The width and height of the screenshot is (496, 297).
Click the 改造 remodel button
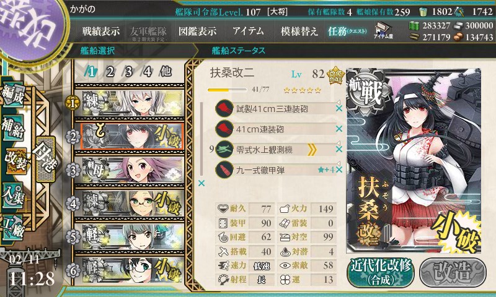[x=453, y=273]
